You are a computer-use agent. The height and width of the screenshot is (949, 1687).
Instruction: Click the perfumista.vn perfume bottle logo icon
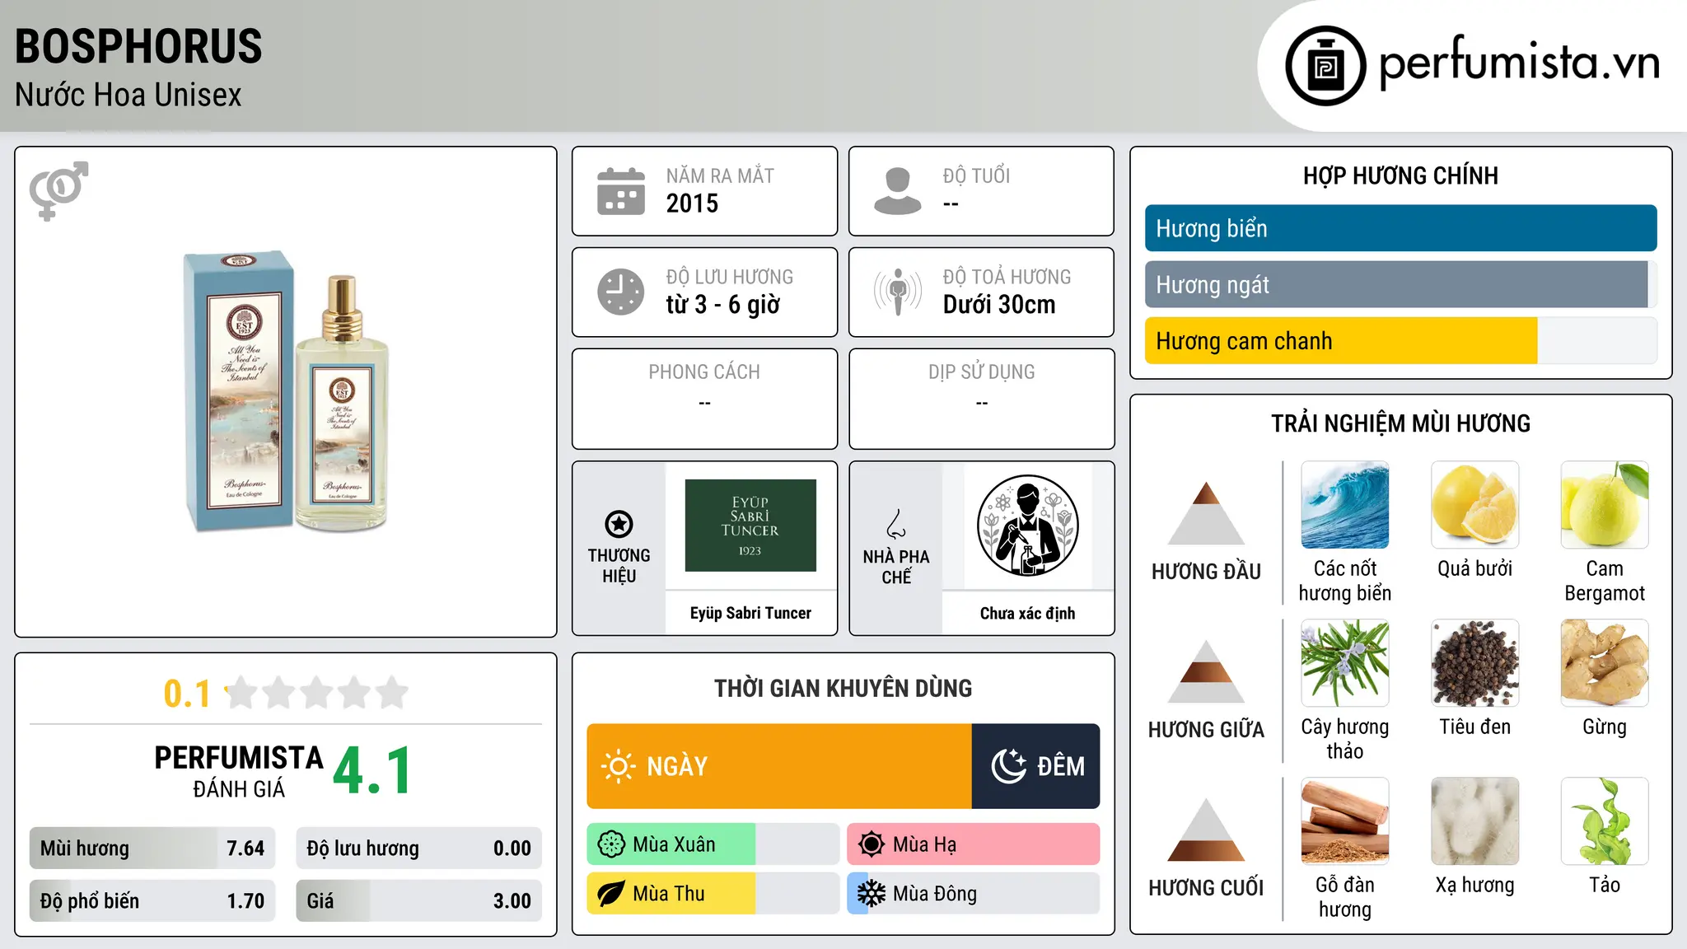pos(1325,66)
